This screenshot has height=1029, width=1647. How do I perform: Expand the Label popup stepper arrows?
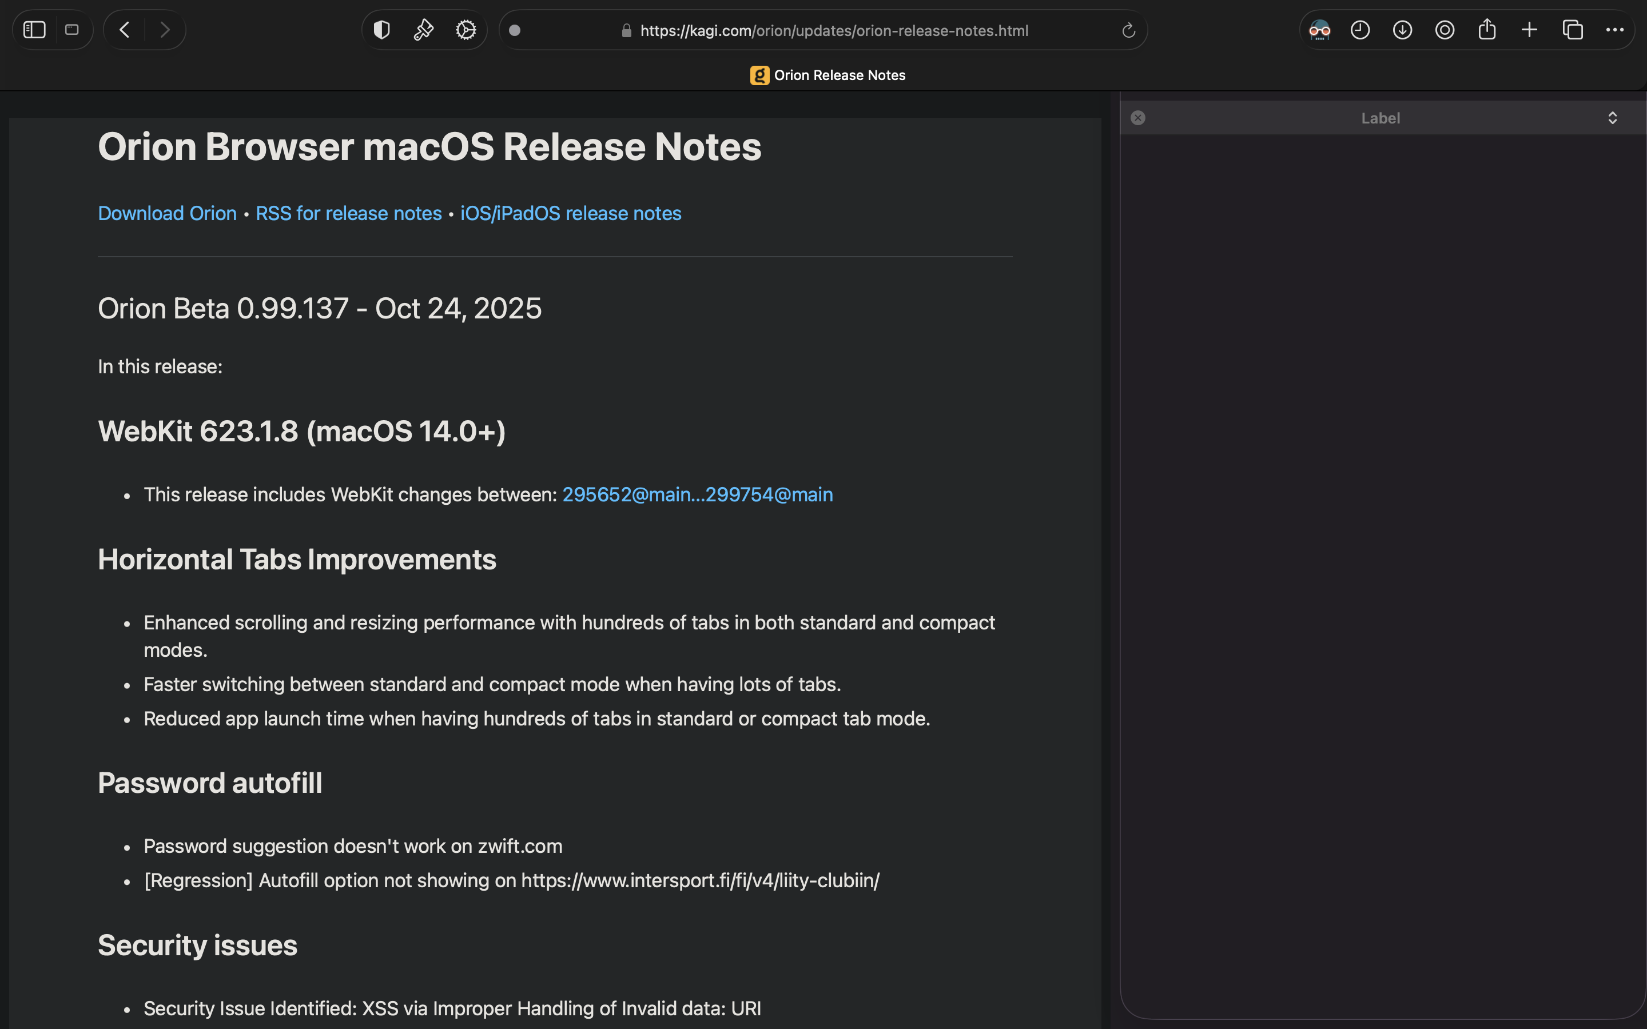coord(1612,118)
